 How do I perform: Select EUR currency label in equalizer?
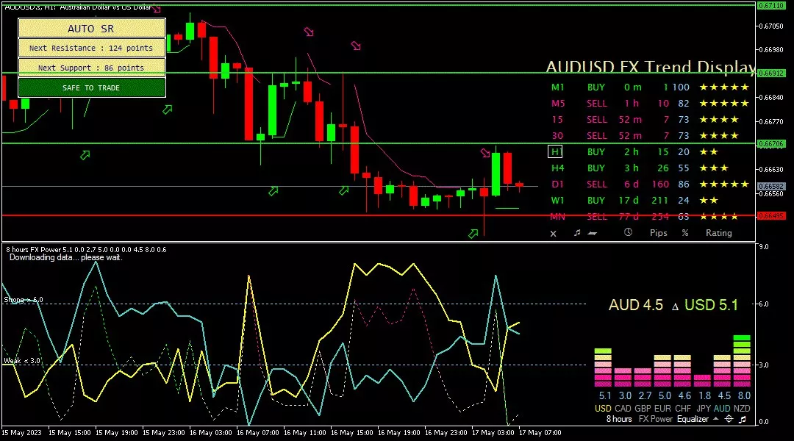662,409
